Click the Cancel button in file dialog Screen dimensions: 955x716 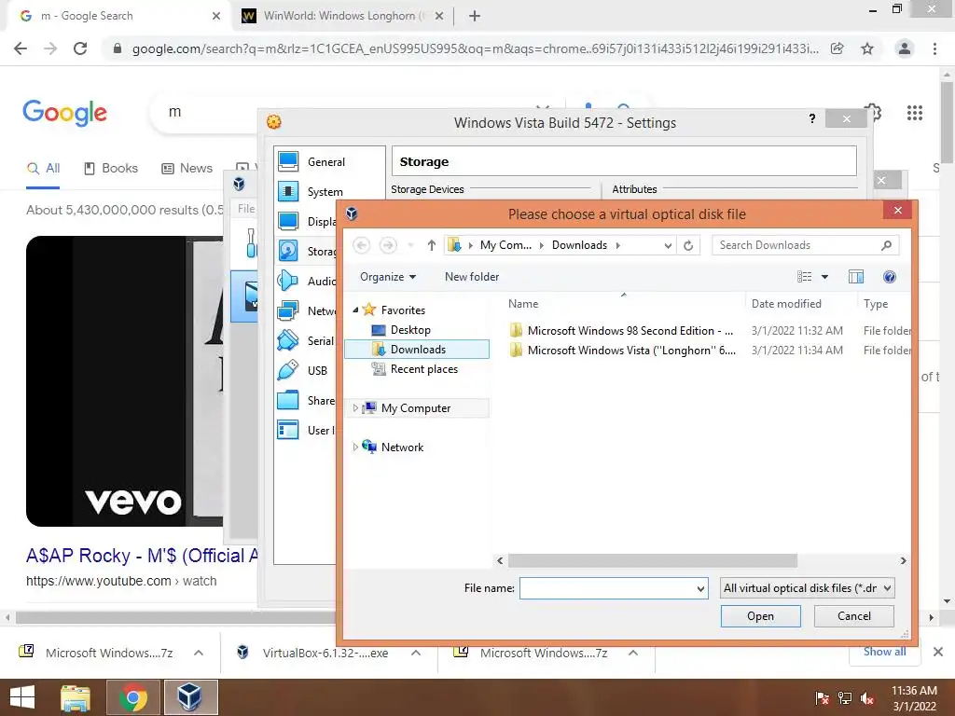click(854, 616)
